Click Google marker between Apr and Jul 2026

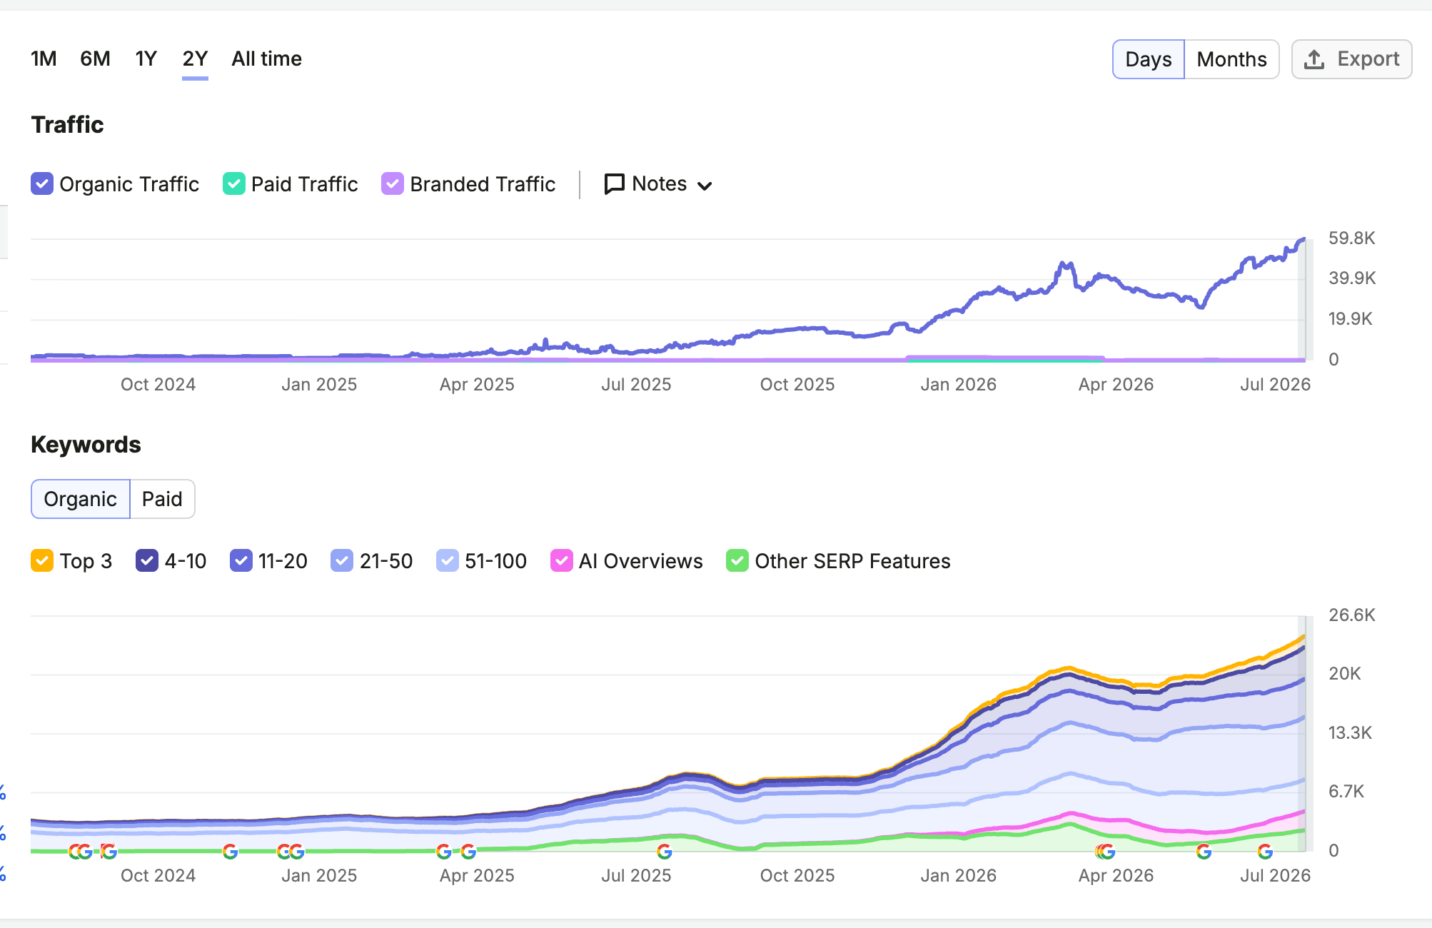coord(1204,851)
